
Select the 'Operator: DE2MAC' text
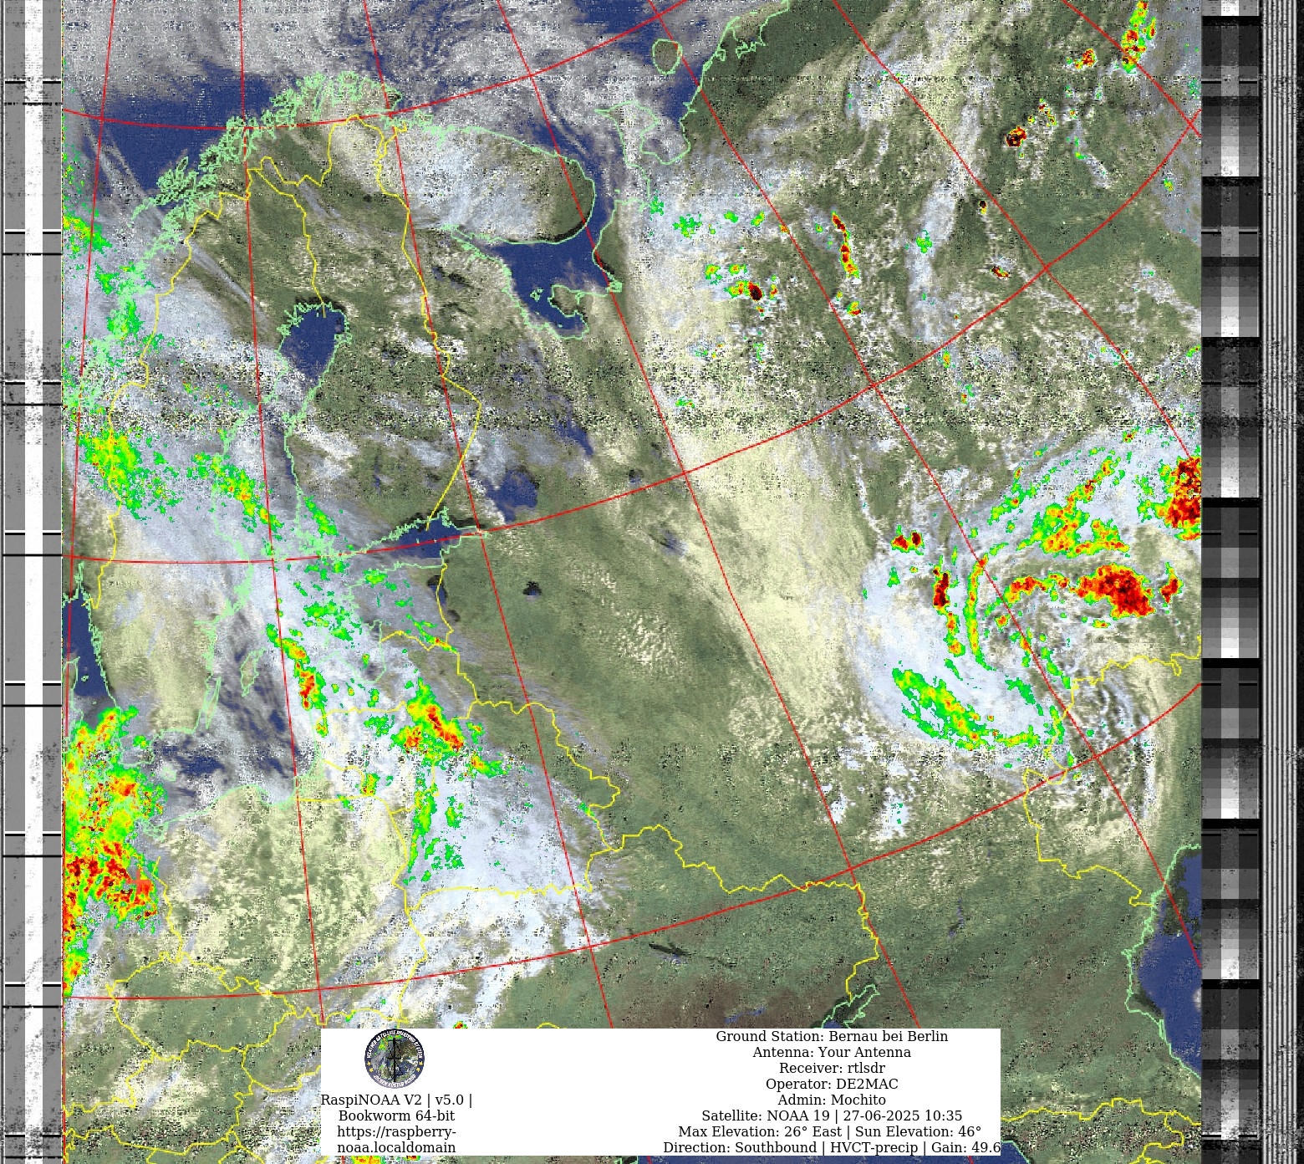click(832, 1085)
